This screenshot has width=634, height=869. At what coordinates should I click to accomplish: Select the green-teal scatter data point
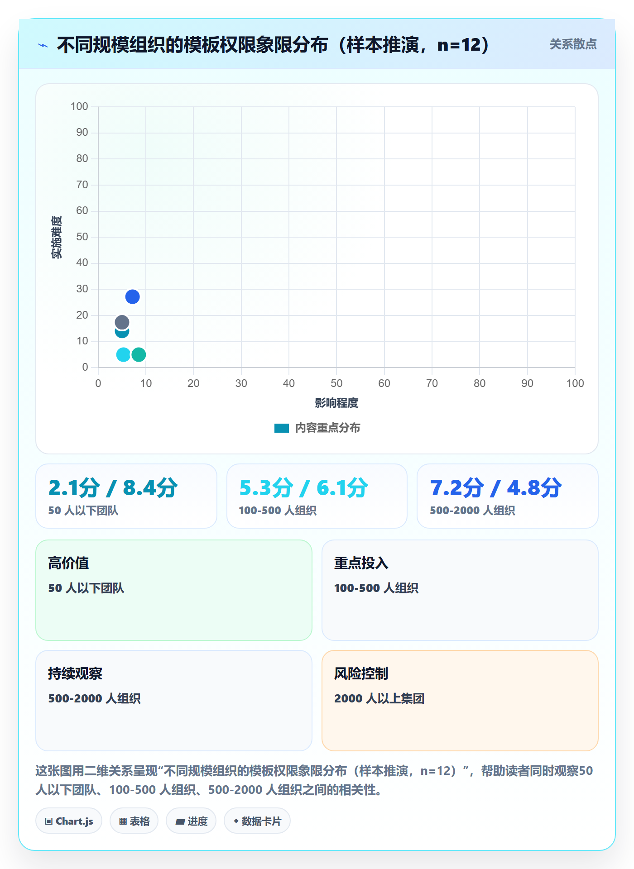coord(139,354)
